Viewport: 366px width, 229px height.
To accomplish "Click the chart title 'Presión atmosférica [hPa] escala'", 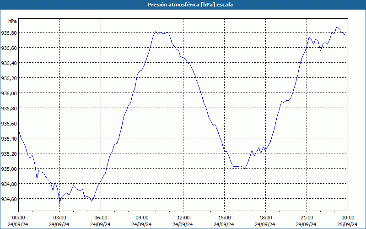I will pos(190,5).
